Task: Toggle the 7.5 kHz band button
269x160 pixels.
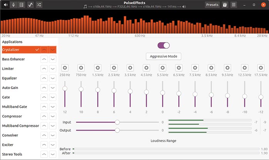Action: coord(195,68)
